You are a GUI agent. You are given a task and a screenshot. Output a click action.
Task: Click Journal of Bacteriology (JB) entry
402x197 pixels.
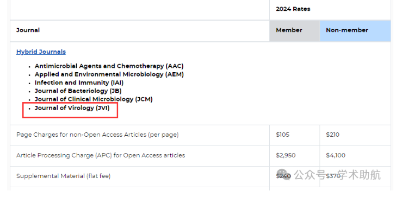point(78,91)
